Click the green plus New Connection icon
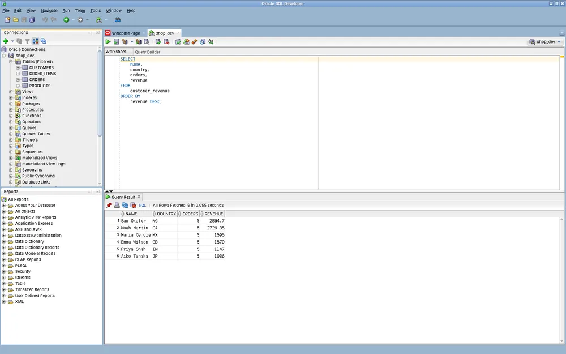 tap(6, 41)
